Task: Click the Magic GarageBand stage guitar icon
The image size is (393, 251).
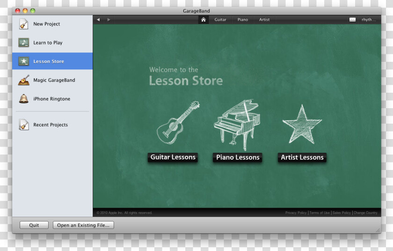Action: point(24,80)
